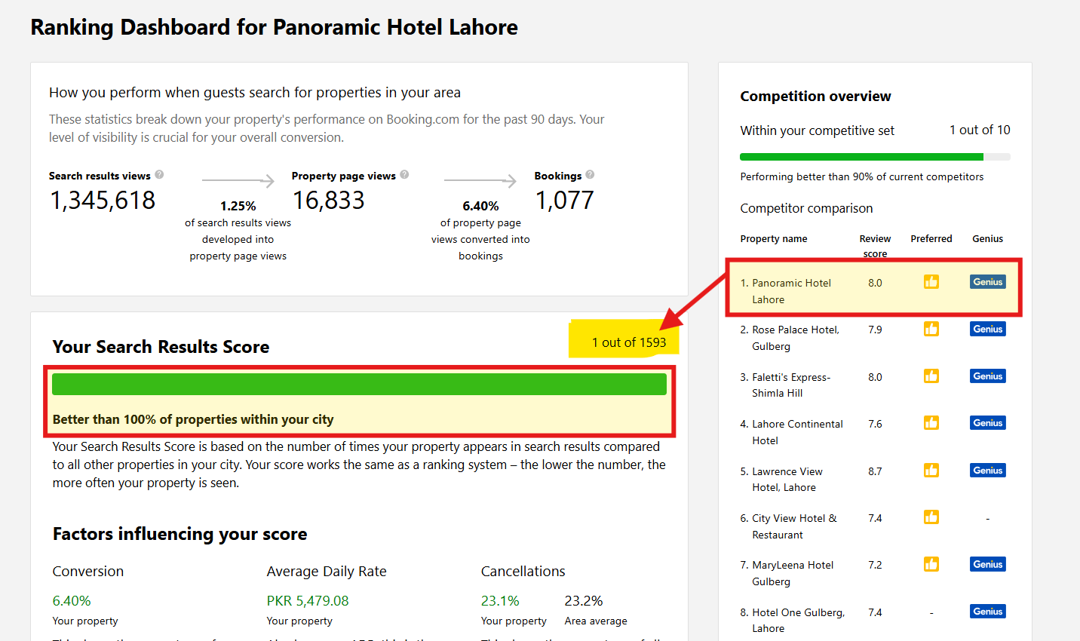Click Preferred thumbs-up icon for Lawrence View Hotel
Viewport: 1080px width, 641px height.
click(x=931, y=471)
